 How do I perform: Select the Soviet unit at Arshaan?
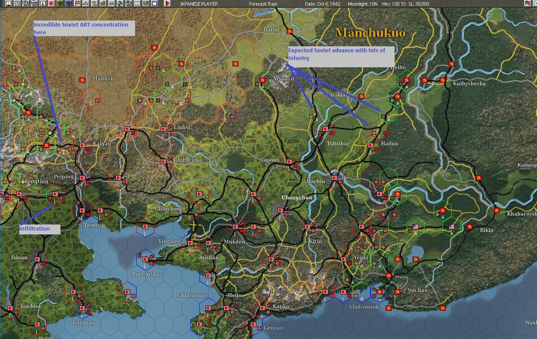262,80
